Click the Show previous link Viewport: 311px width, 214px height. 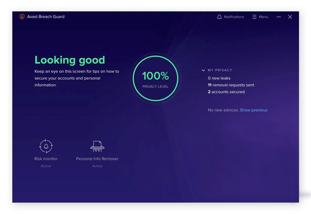coord(253,110)
